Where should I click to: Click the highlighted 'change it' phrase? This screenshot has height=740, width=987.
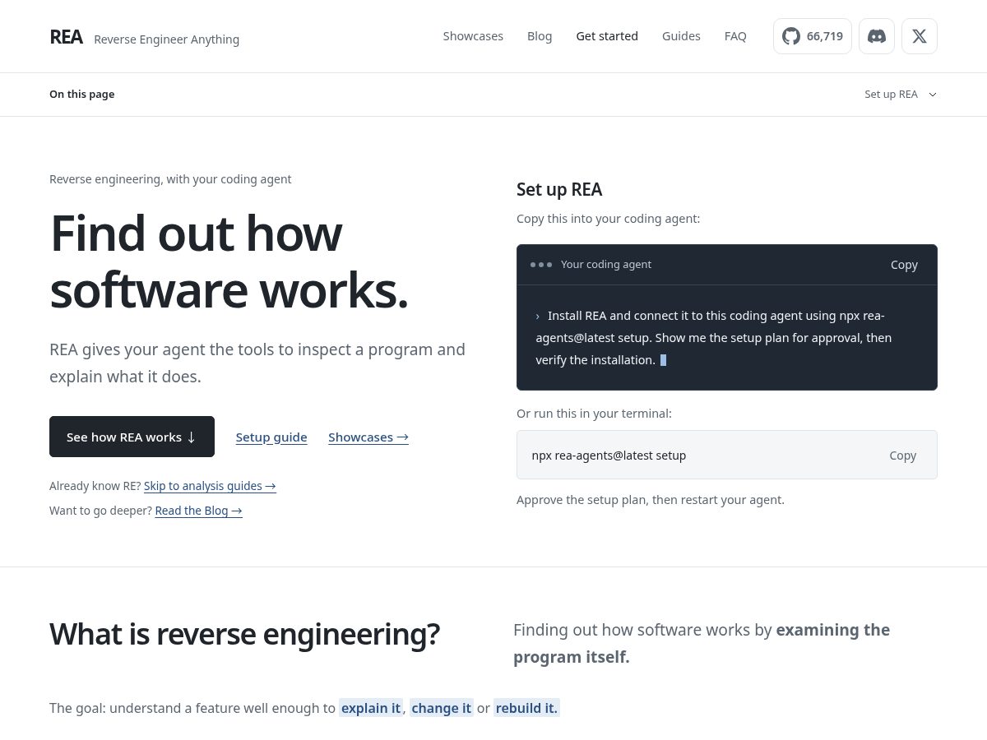pos(442,708)
